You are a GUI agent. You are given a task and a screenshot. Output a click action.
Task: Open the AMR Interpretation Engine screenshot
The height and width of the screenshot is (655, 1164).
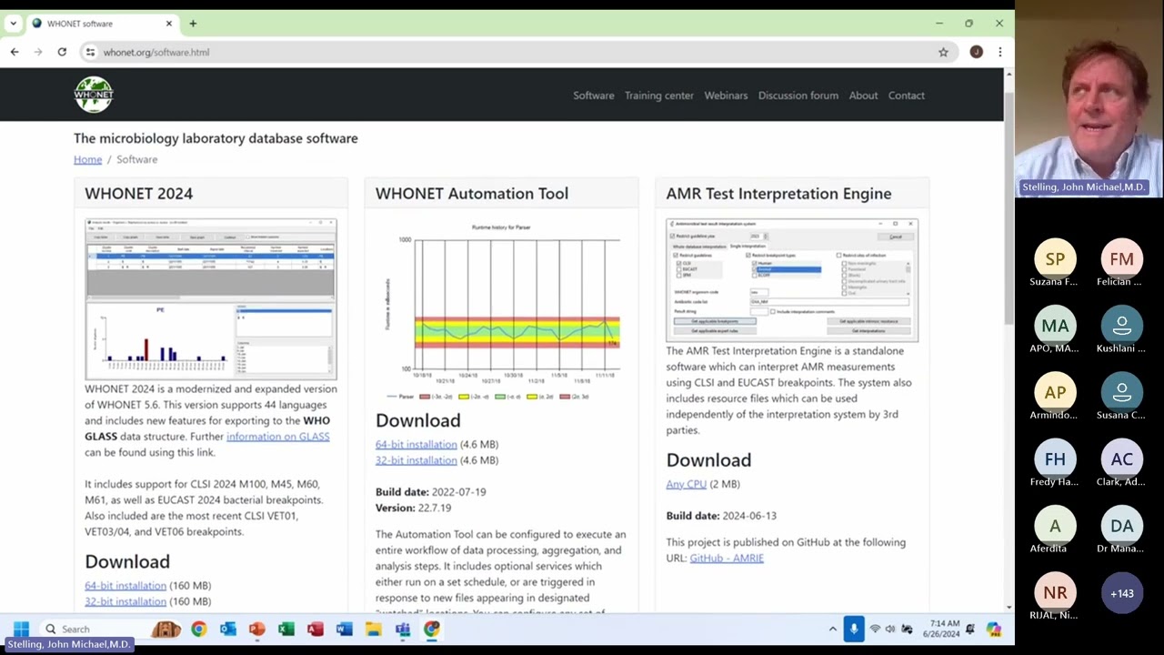(x=791, y=280)
